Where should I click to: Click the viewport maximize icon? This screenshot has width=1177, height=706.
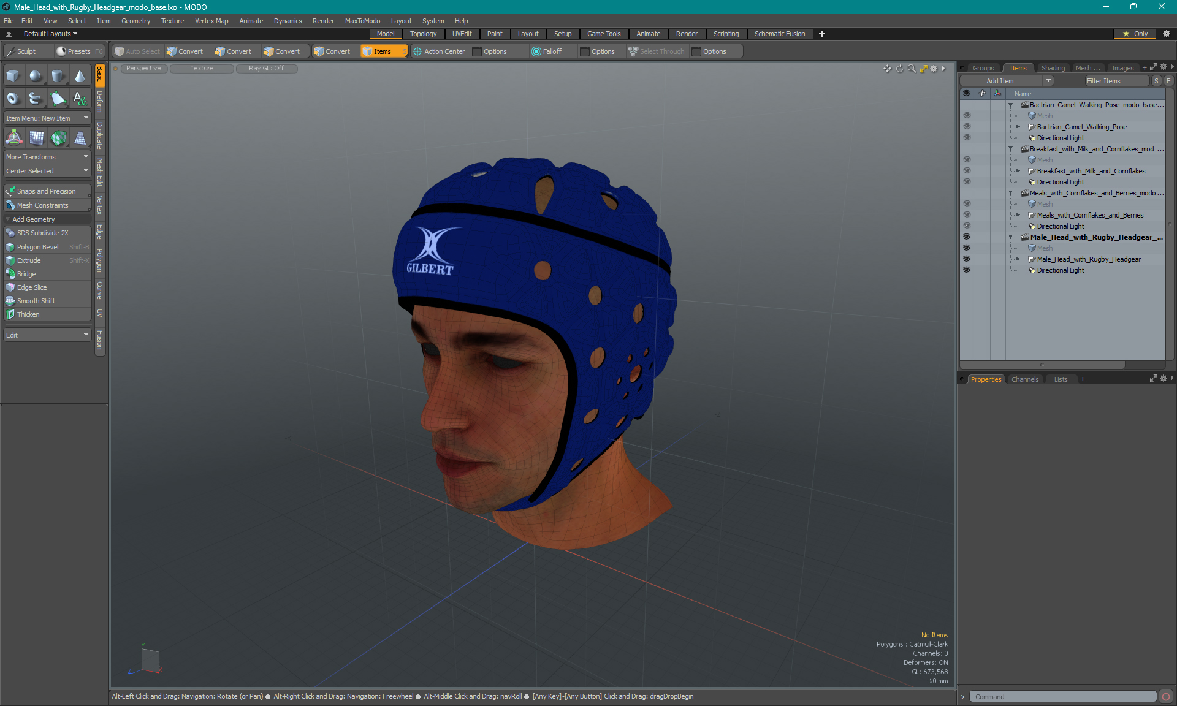923,69
